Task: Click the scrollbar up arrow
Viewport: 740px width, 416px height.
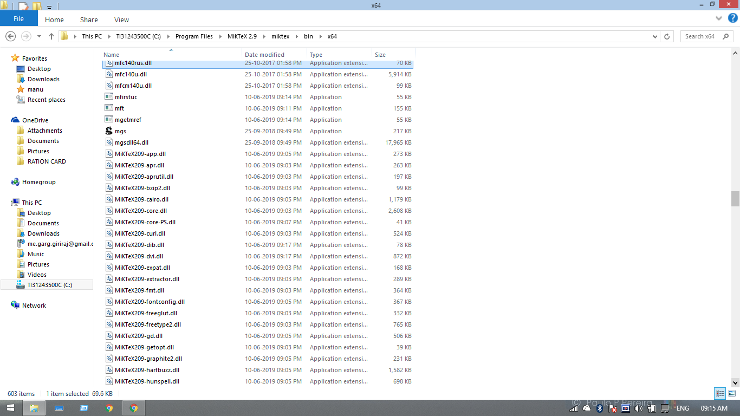Action: pos(735,54)
